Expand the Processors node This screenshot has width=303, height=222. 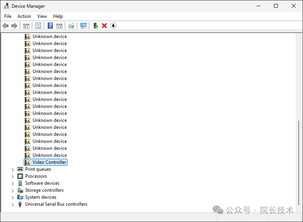12,177
